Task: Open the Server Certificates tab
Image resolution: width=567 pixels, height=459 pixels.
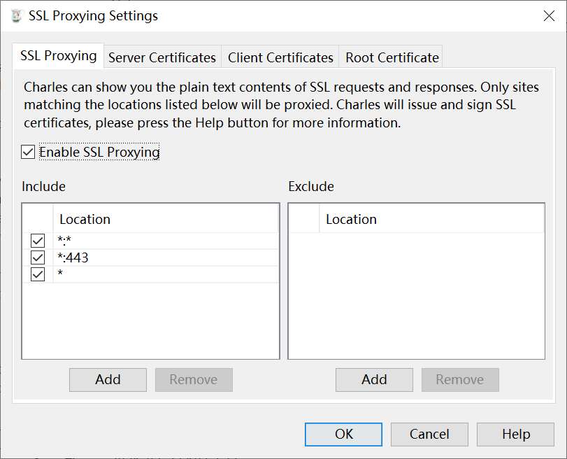Action: click(x=162, y=57)
